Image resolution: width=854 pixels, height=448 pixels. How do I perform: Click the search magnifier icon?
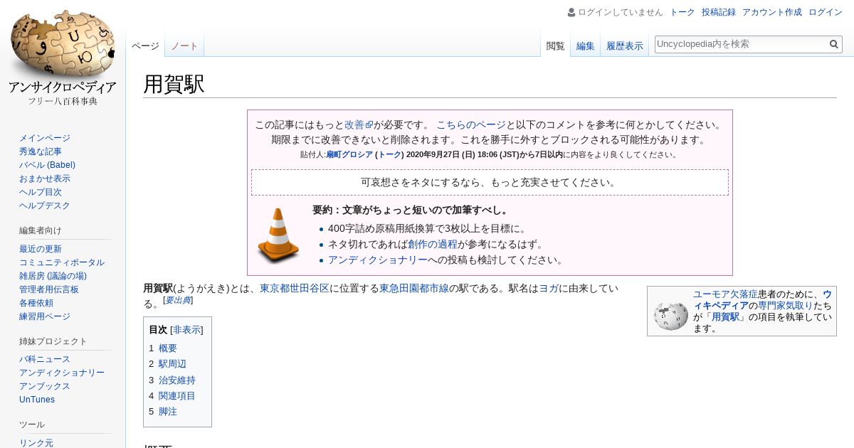coord(834,44)
